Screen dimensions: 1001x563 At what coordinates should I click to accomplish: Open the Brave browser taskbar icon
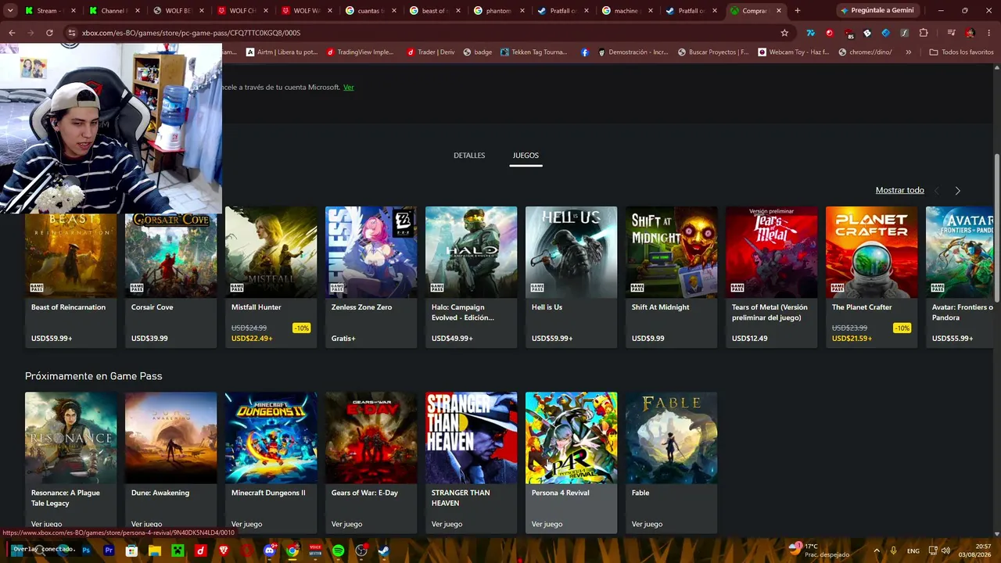click(x=224, y=550)
